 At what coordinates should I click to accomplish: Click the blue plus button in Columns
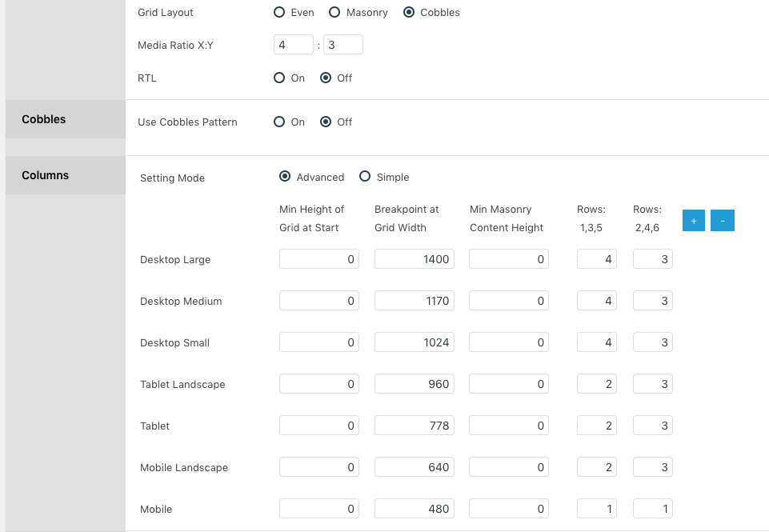point(694,220)
